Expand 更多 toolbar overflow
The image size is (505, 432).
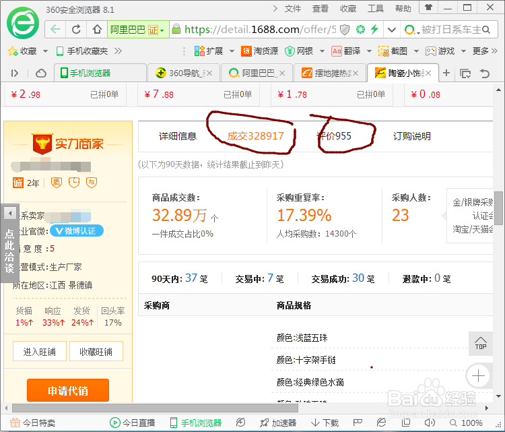(x=485, y=51)
